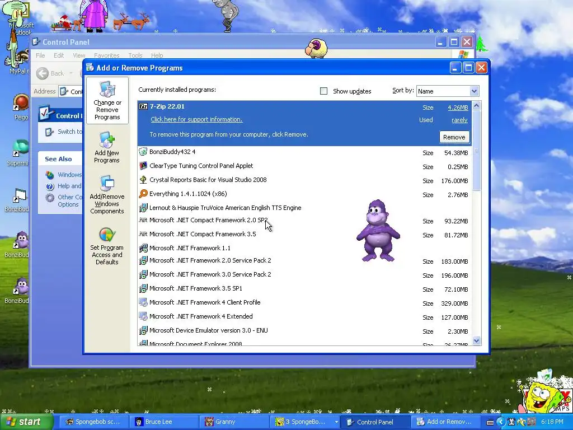The width and height of the screenshot is (573, 430).
Task: Click the BonziBuddy432 4 list icon
Action: 143,152
